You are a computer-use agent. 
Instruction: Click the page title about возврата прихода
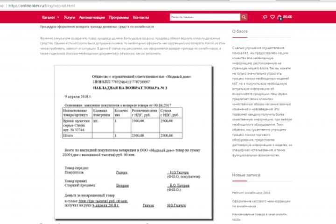point(97,27)
